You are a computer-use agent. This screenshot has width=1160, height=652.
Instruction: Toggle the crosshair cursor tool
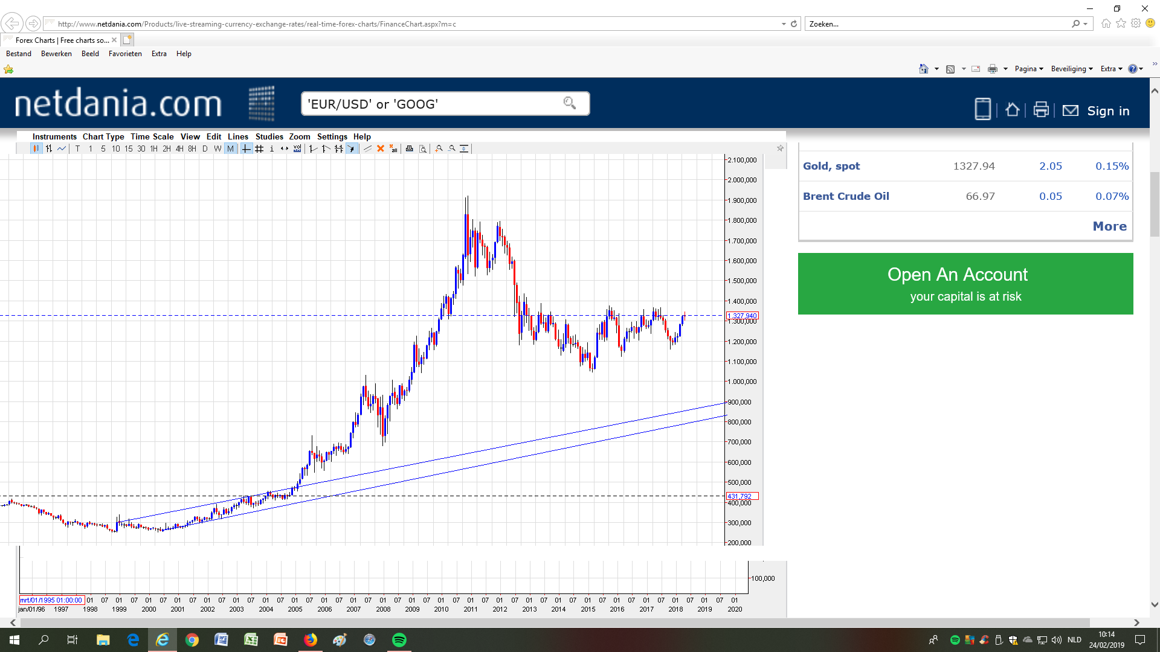point(246,149)
